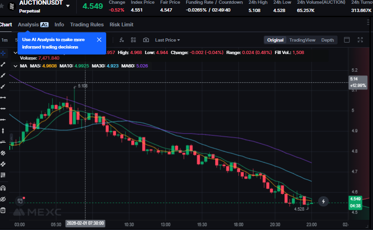Screen dimensions: 373x230
Task: Click the MA5: 4.9608 value
Action: tap(43, 66)
